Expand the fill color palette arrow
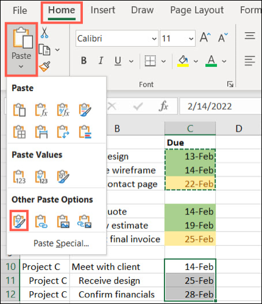The image size is (262, 304). [x=196, y=61]
